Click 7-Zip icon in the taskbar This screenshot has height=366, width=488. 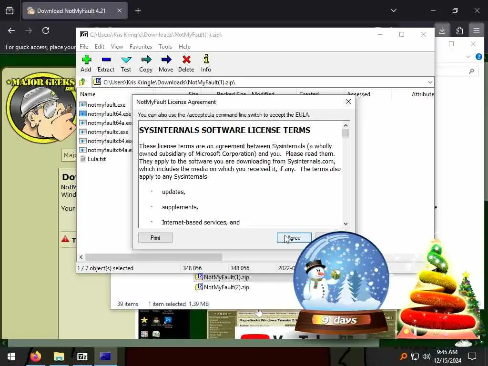(x=82, y=356)
